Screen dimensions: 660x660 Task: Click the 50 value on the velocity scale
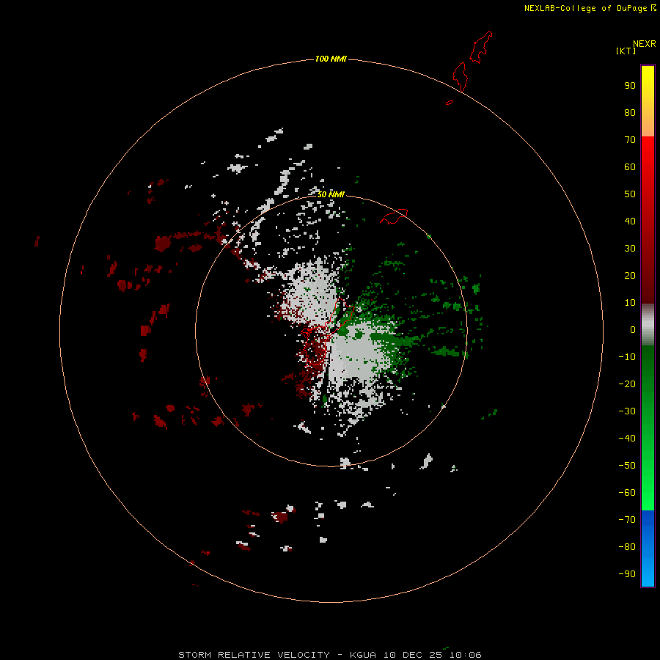(630, 194)
